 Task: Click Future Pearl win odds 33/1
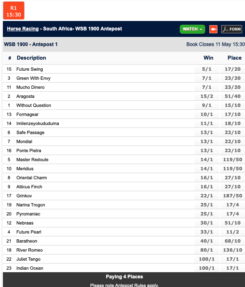[207, 232]
